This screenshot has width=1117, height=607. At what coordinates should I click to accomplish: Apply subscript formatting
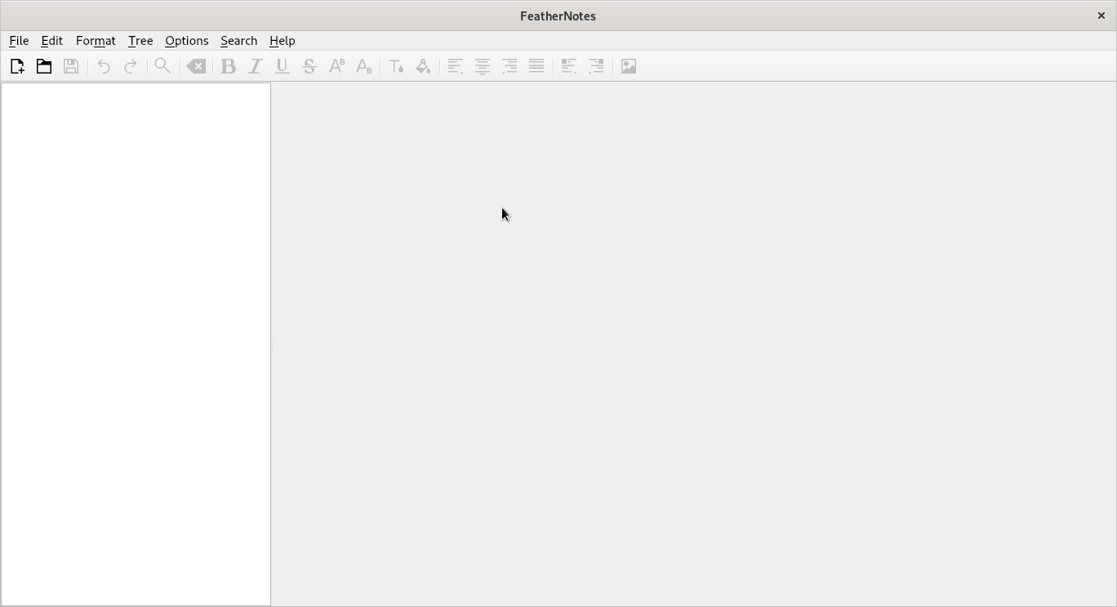[x=363, y=66]
